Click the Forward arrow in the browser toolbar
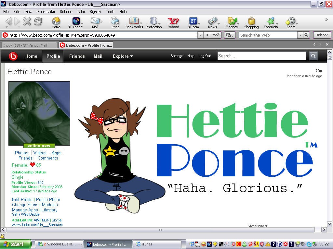The height and width of the screenshot is (249, 333). click(x=17, y=21)
